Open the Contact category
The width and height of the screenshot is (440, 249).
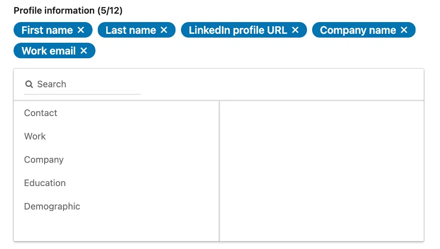[41, 113]
